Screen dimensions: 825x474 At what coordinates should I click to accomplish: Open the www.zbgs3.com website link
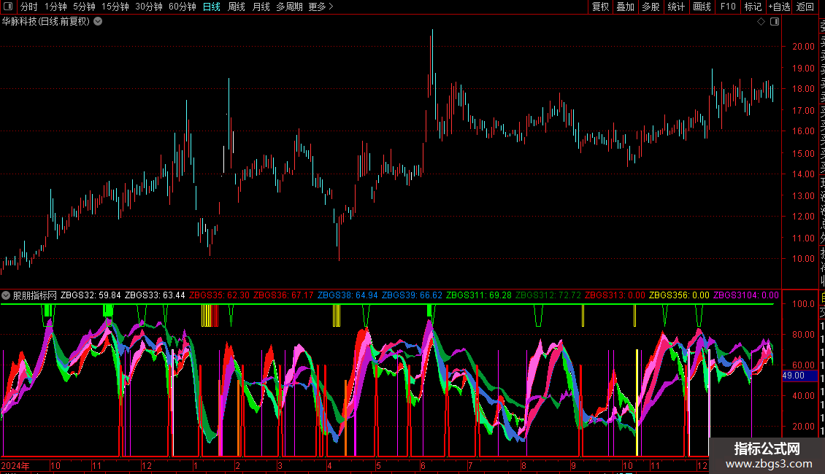click(767, 464)
